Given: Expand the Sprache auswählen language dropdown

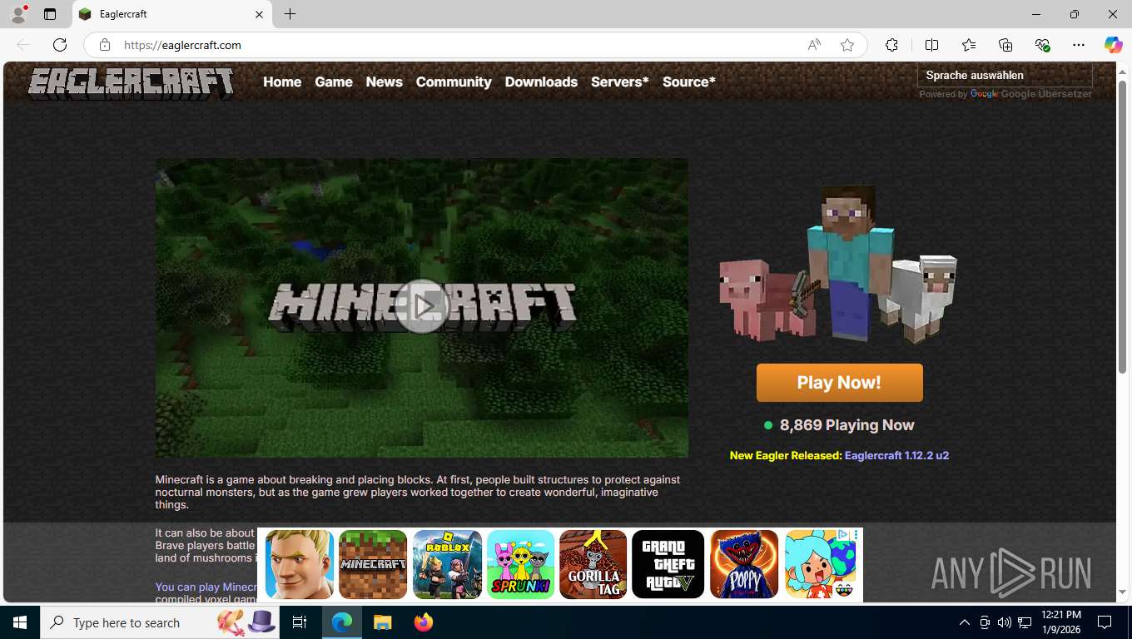Looking at the screenshot, I should [x=1004, y=75].
